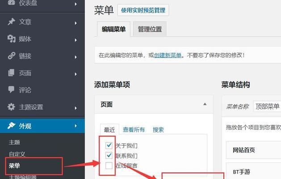Open the 主题 submenu item
Viewport: 281px width, 179px height.
(x=14, y=142)
